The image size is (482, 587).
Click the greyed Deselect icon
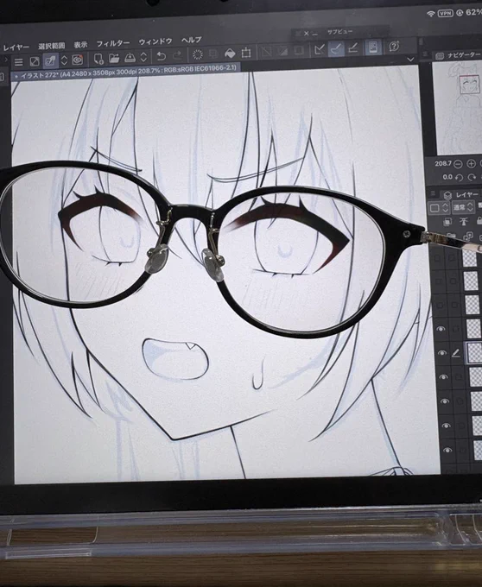click(266, 52)
